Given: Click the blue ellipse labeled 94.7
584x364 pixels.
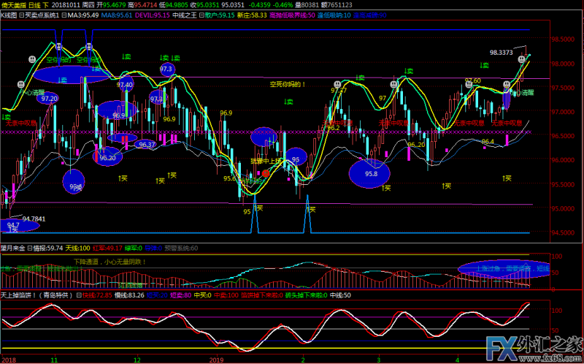Looking at the screenshot, I should click(19, 226).
